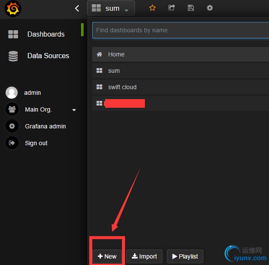Viewport: 269px width, 265px height.
Task: Click the grid icon beside the redacted dashboard
Action: pos(99,103)
